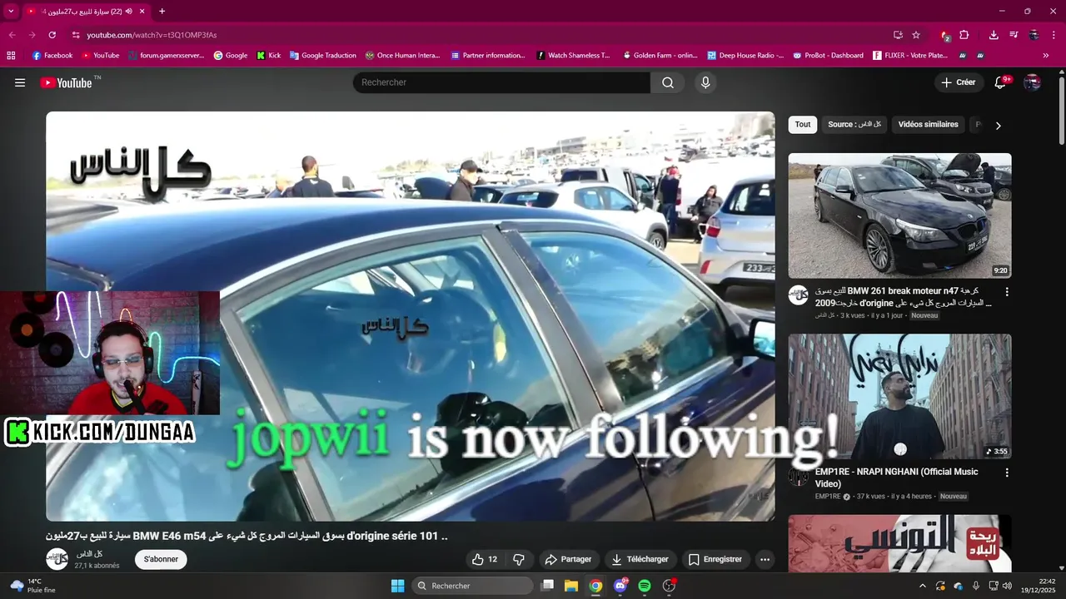This screenshot has width=1066, height=599.
Task: Click the Partager button
Action: [x=567, y=559]
